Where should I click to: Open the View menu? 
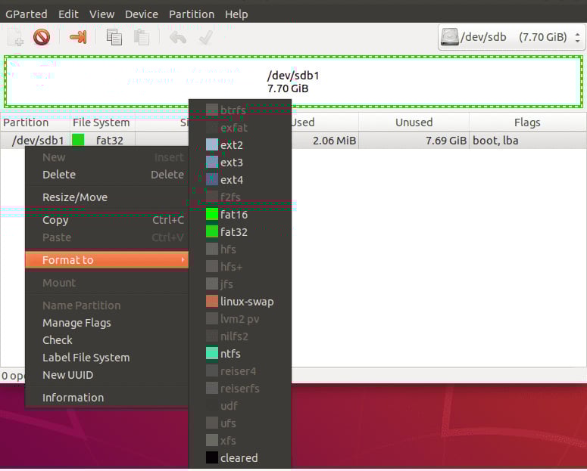(x=101, y=14)
